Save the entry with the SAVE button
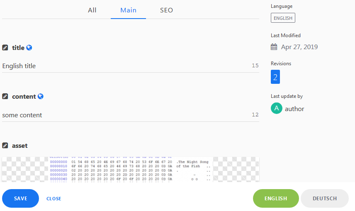355x211 pixels. (20, 198)
